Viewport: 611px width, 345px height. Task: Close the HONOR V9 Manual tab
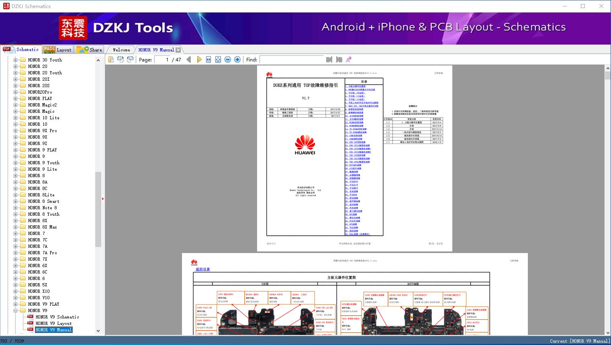click(178, 50)
